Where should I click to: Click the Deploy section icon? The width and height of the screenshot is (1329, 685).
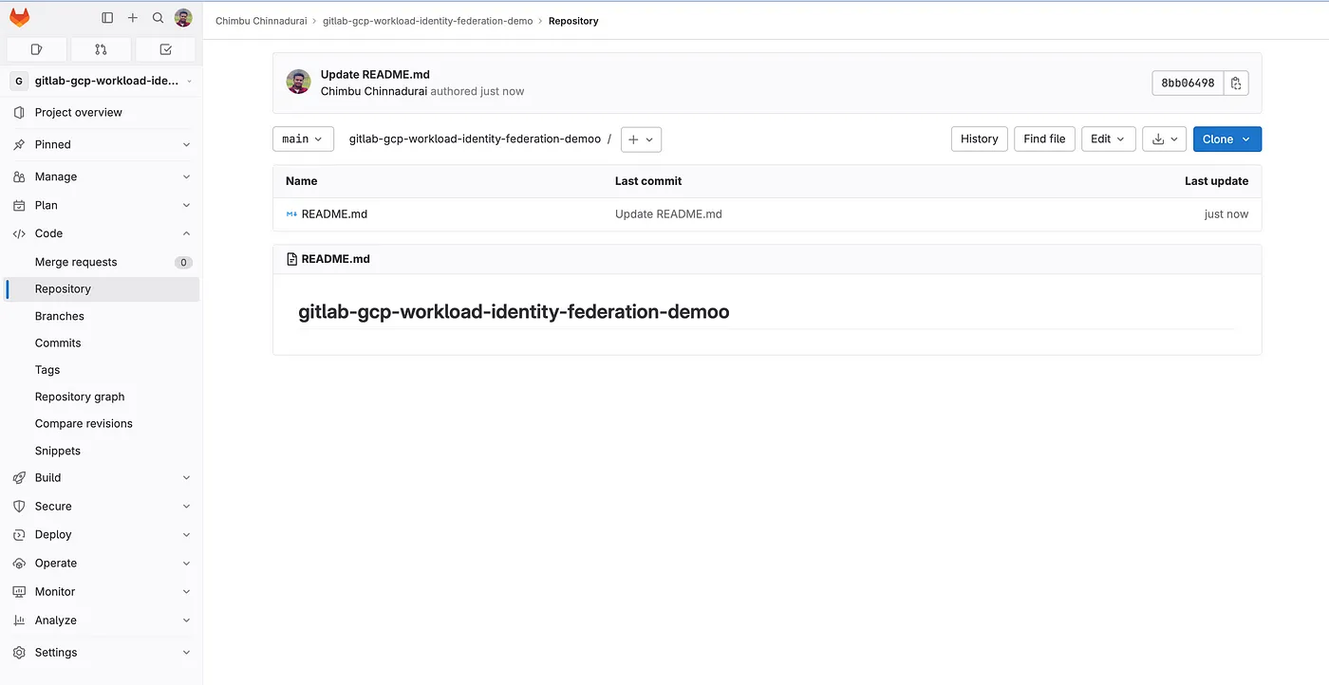coord(19,534)
